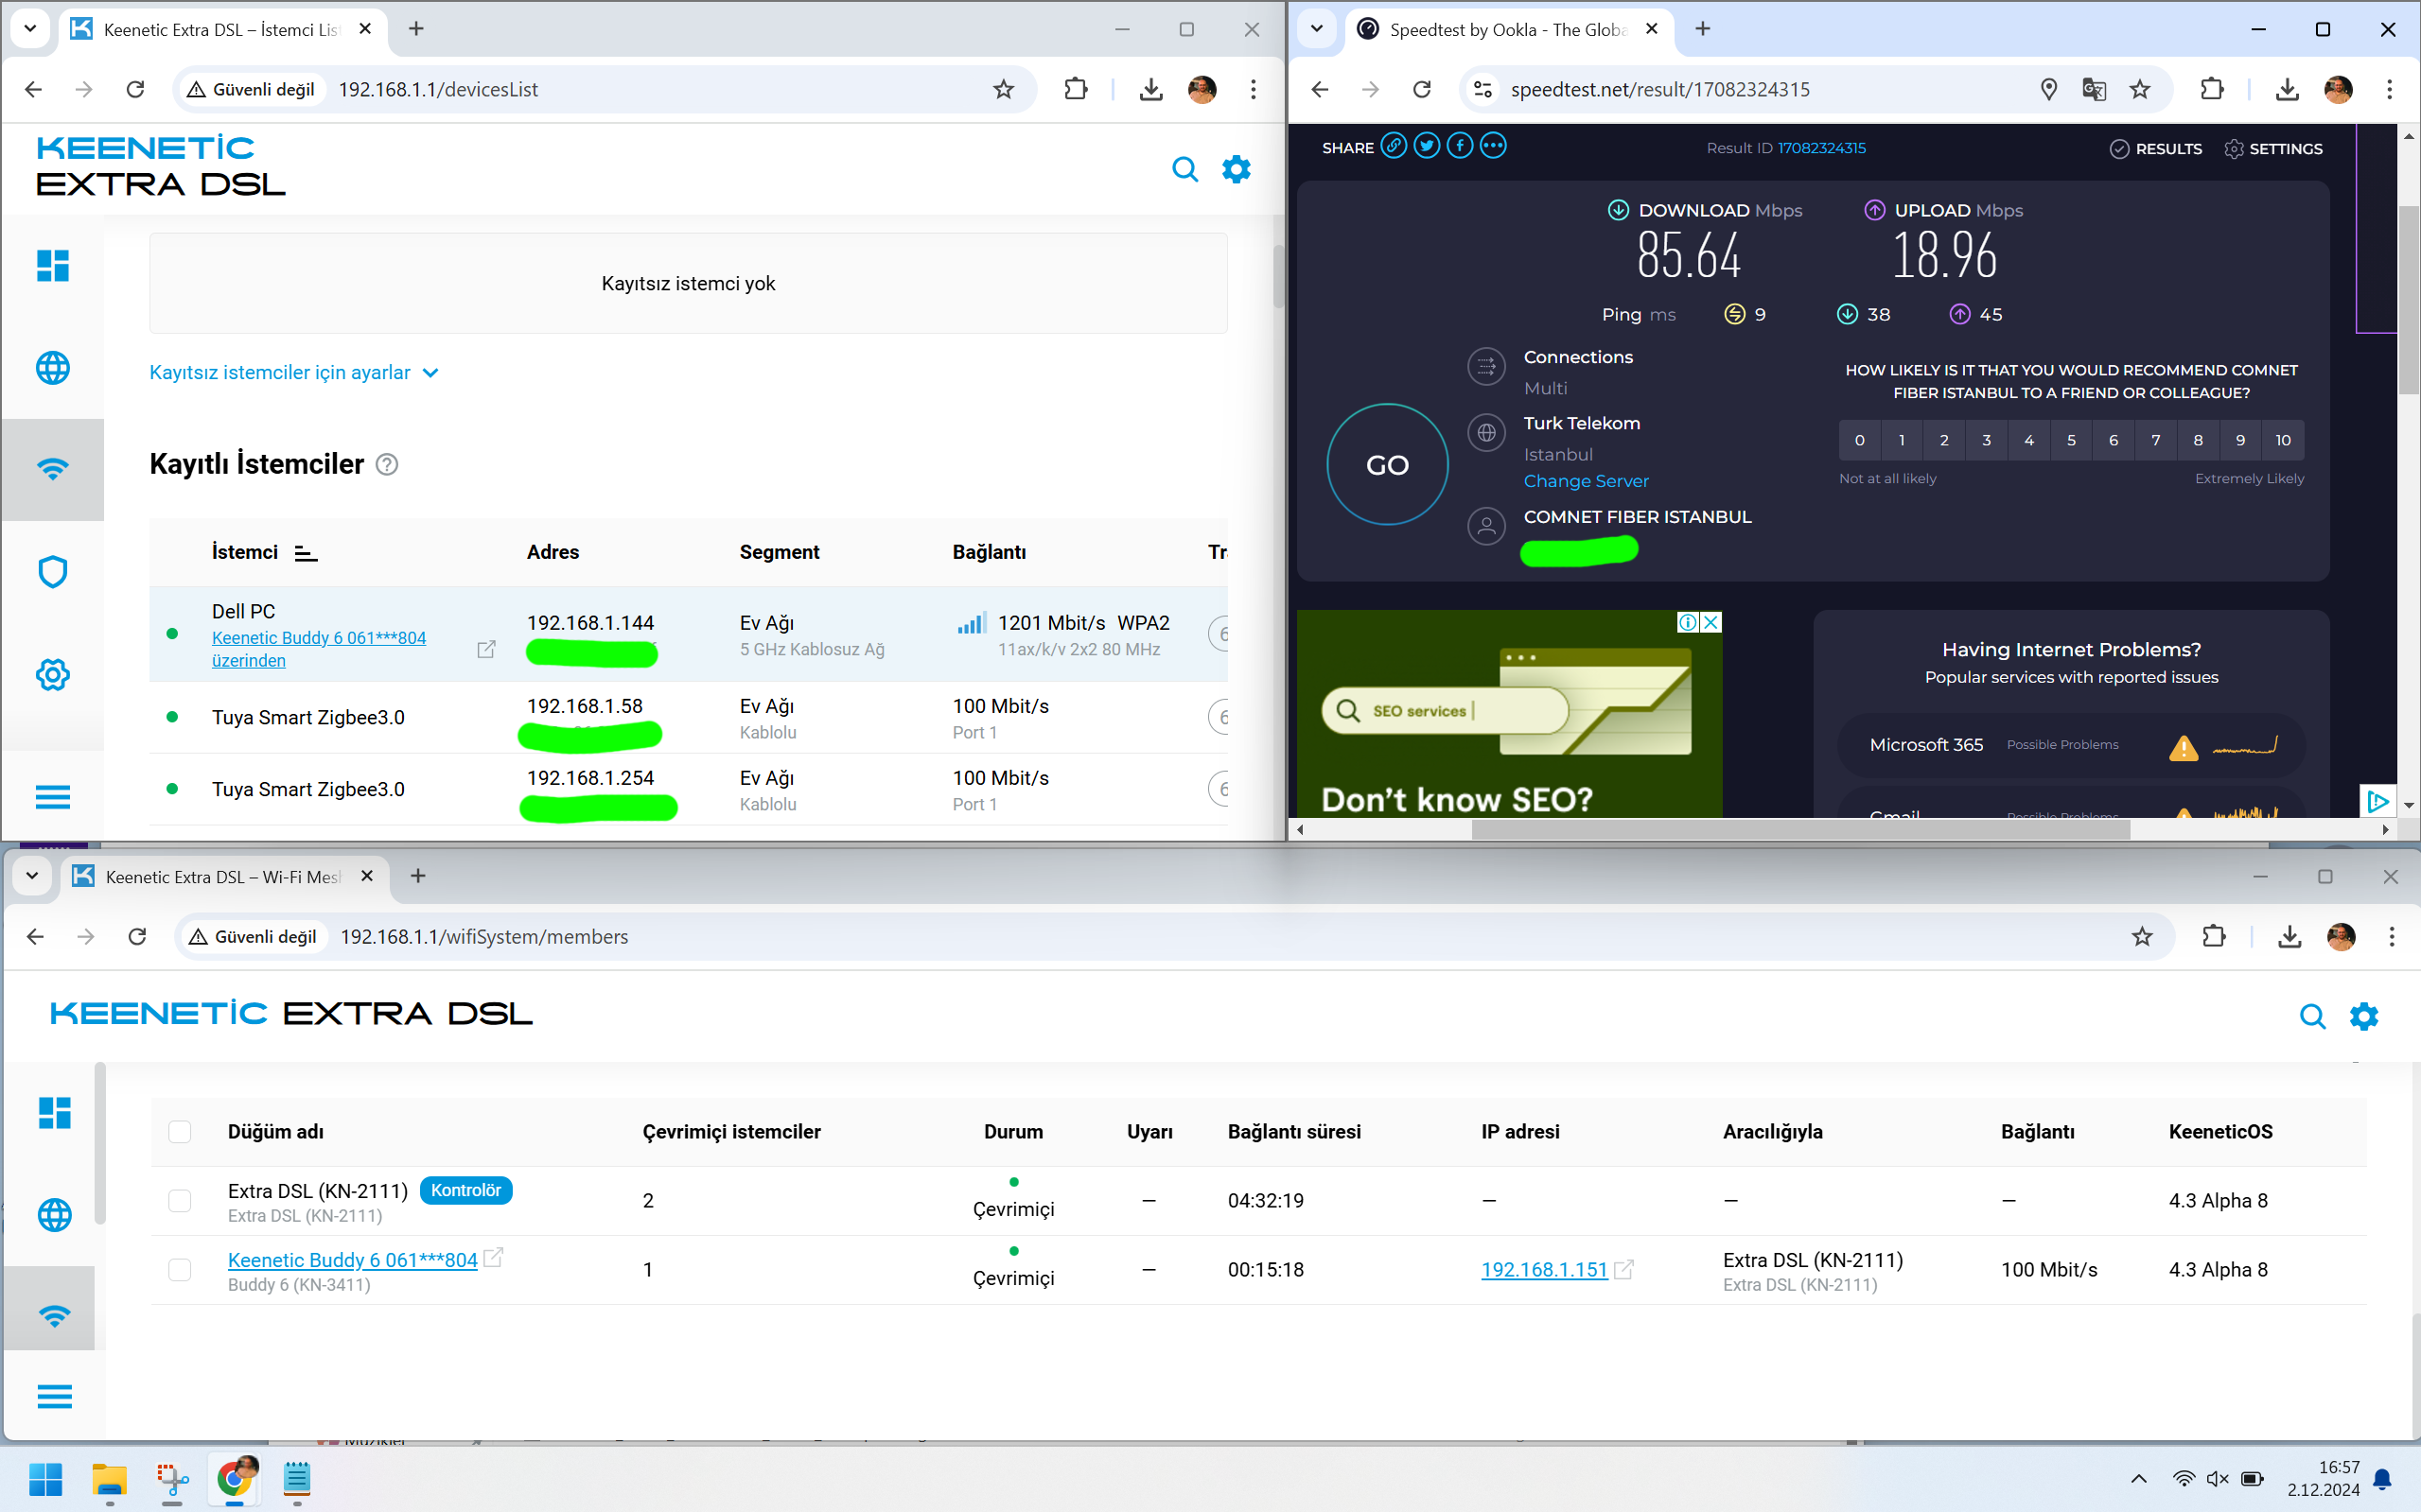Click location icon in Speedtest address bar
The height and width of the screenshot is (1512, 2421).
2048,89
